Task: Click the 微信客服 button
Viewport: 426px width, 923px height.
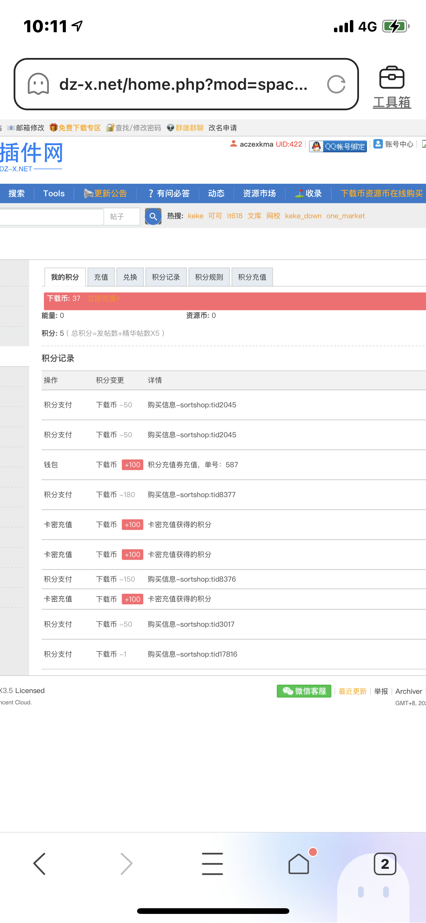Action: [304, 691]
